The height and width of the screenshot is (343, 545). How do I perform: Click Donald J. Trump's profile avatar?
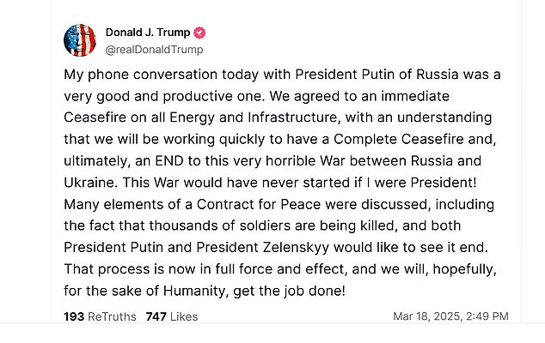pyautogui.click(x=79, y=40)
